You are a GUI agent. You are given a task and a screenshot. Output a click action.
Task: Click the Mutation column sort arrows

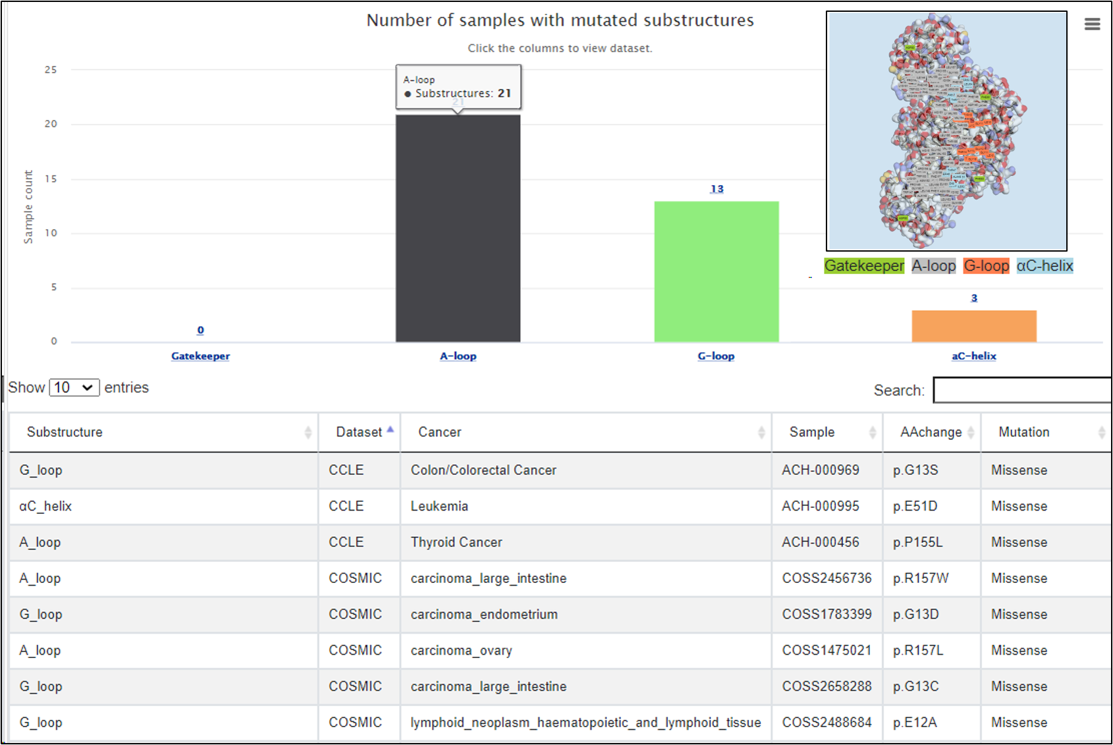click(x=1101, y=433)
